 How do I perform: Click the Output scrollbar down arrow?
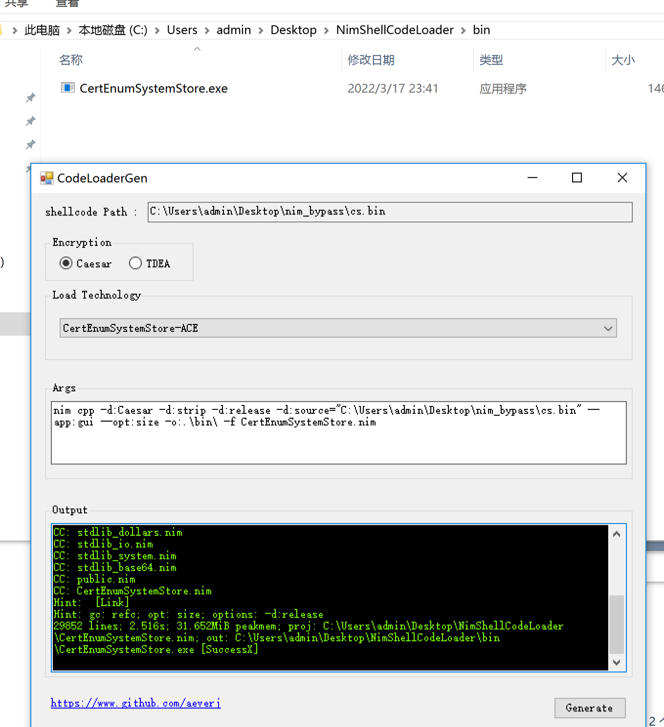[x=617, y=663]
